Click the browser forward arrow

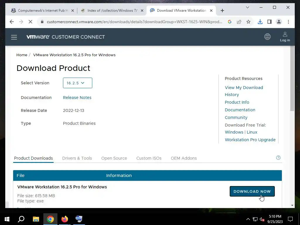(21, 22)
